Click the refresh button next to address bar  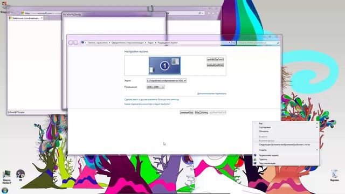pos(233,43)
